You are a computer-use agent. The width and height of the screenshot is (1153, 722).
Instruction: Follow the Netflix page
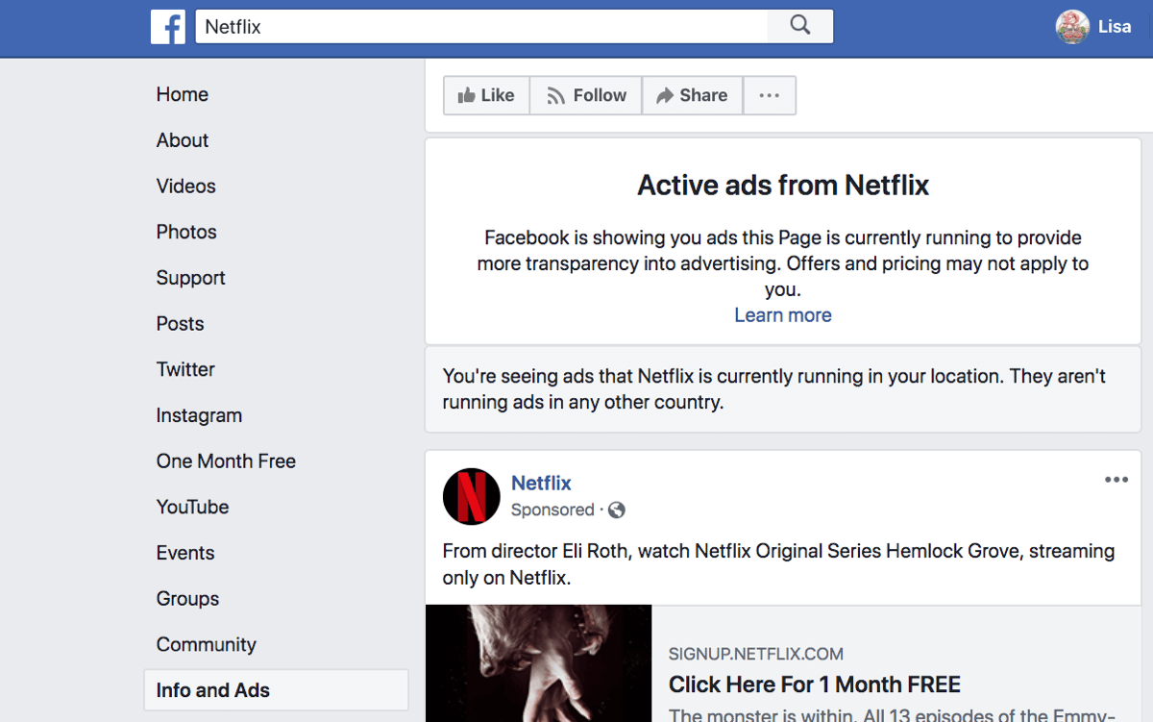(x=586, y=95)
